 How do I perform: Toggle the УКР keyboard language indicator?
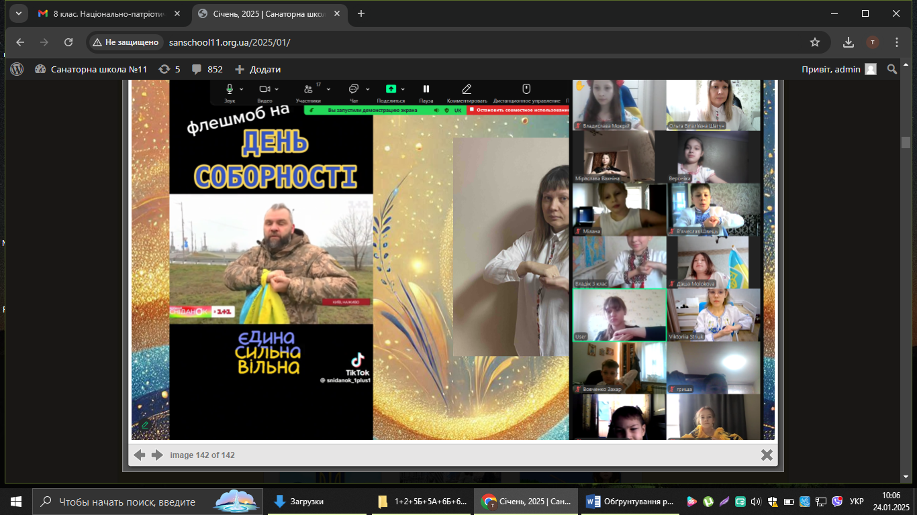(857, 501)
